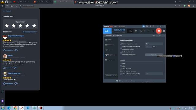Click the microphone icon in Bandicam toolbar
This screenshot has height=110, width=196.
pos(140,31)
